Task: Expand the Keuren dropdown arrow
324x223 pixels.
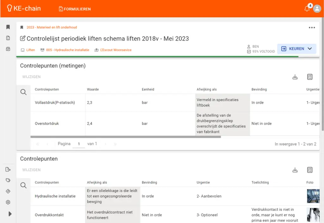Action: [x=310, y=49]
